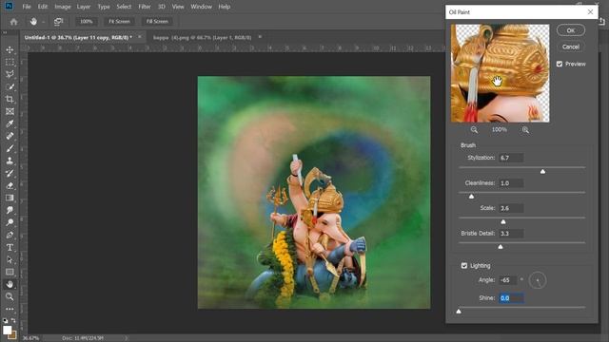The height and width of the screenshot is (342, 609).
Task: Click the Oil Paint preview thumbnail
Action: pos(500,73)
